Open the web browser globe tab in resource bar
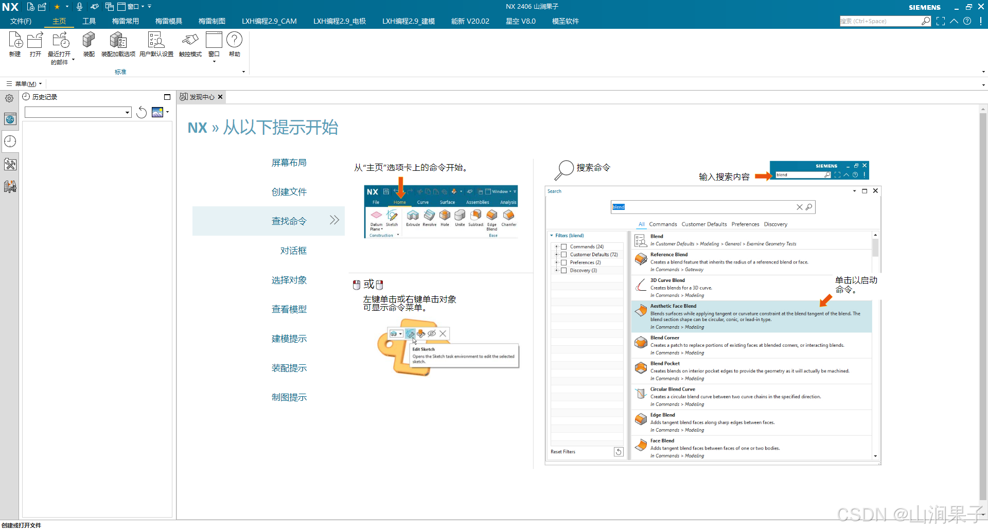Screen dimensions: 988x531 10,119
